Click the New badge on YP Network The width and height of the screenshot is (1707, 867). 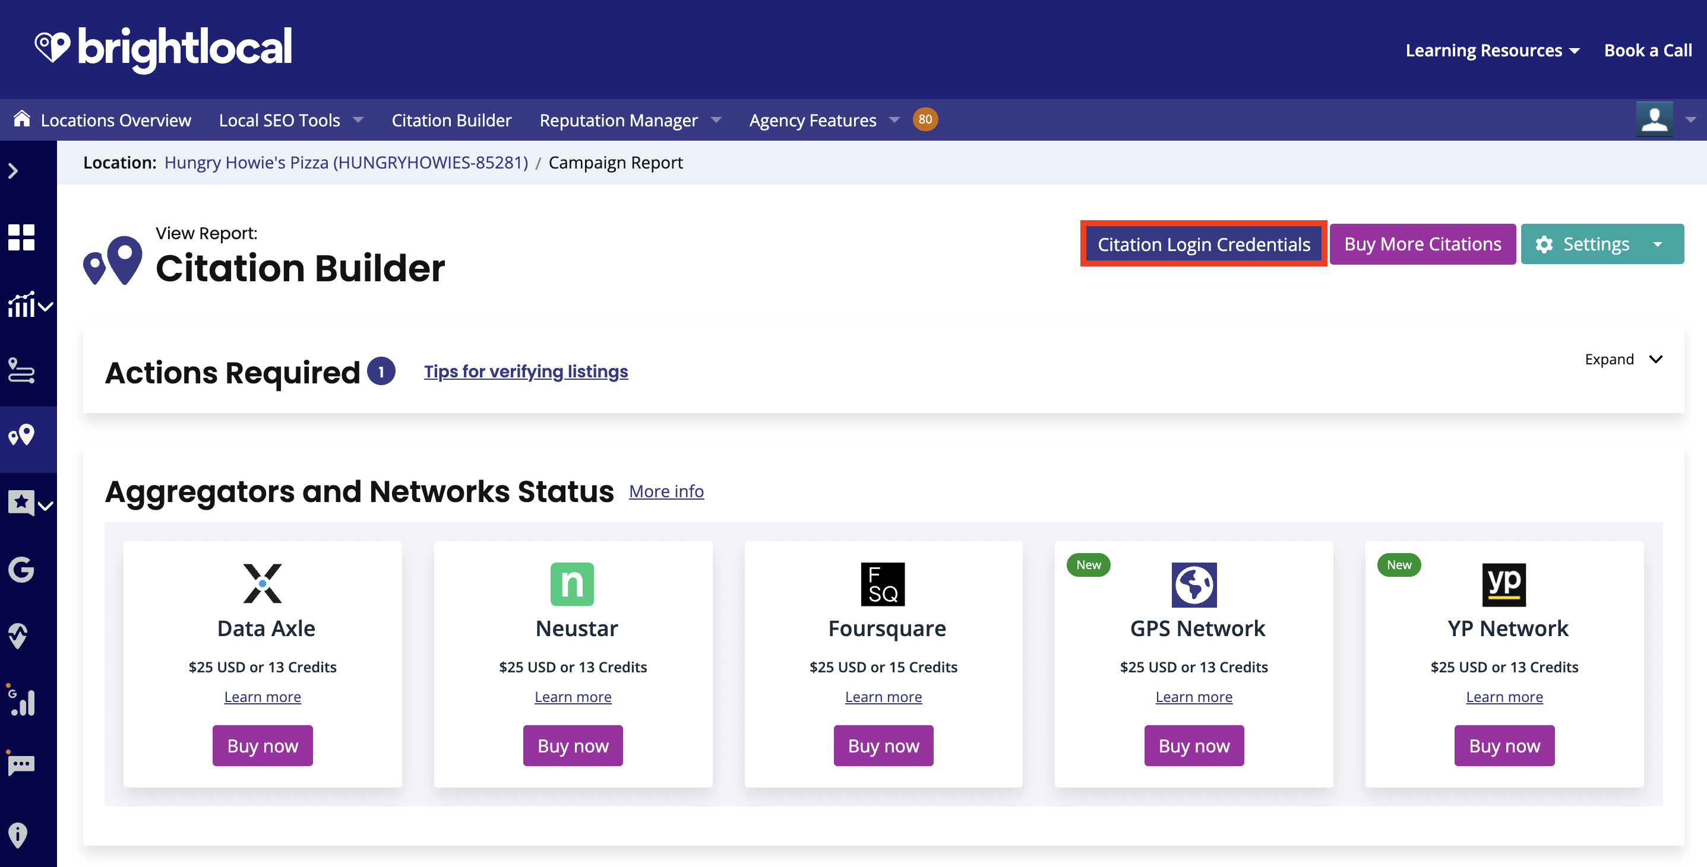tap(1399, 565)
